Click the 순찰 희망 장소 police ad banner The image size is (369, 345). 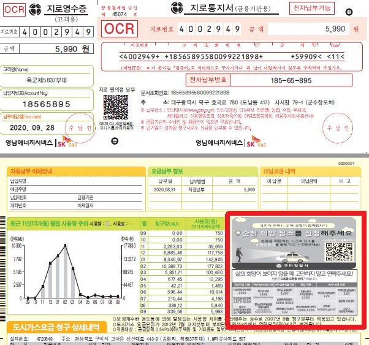tap(295, 235)
